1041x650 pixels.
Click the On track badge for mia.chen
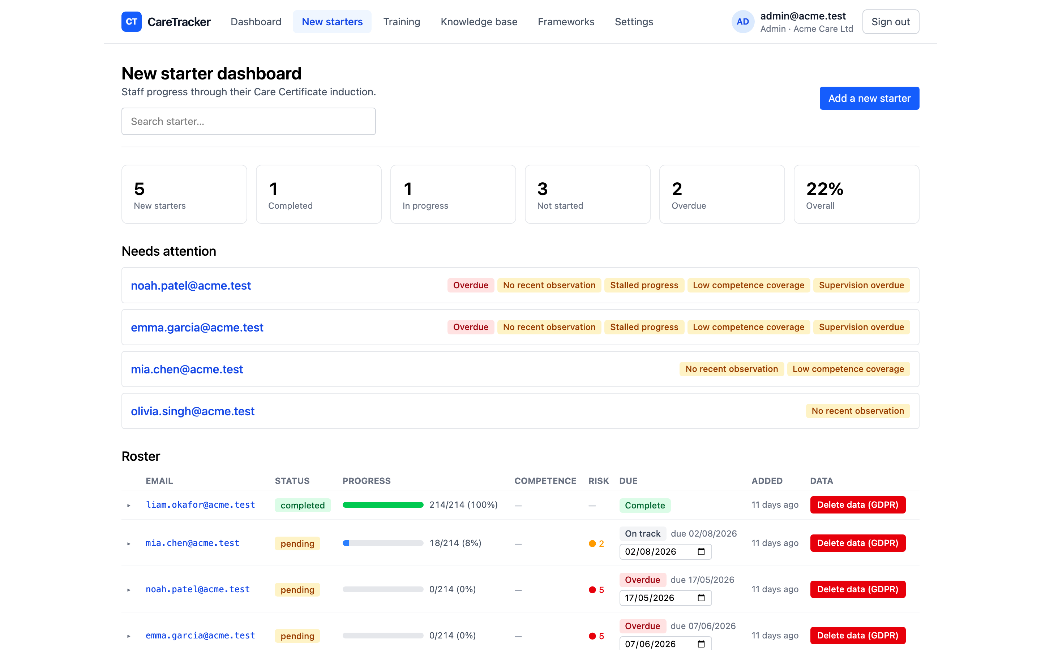coord(642,533)
